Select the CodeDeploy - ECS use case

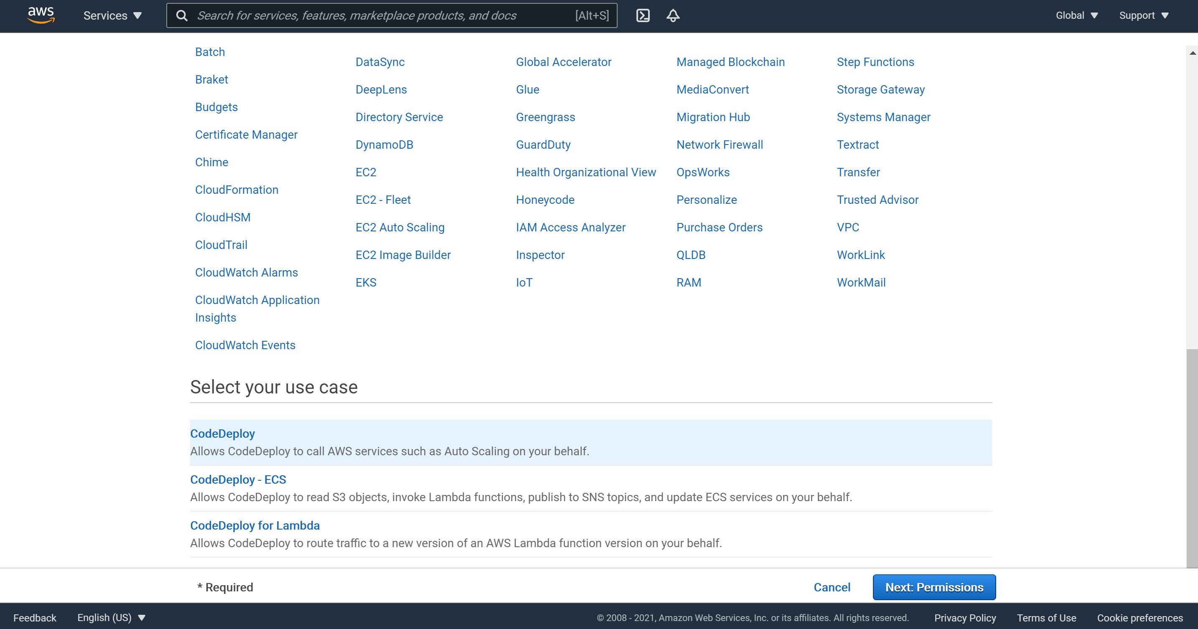[591, 488]
